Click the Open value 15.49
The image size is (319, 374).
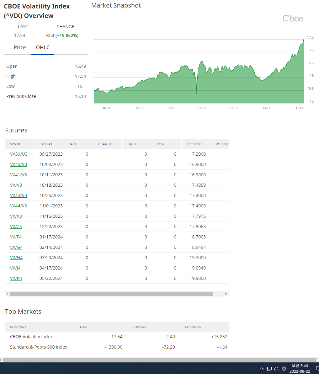(x=80, y=66)
